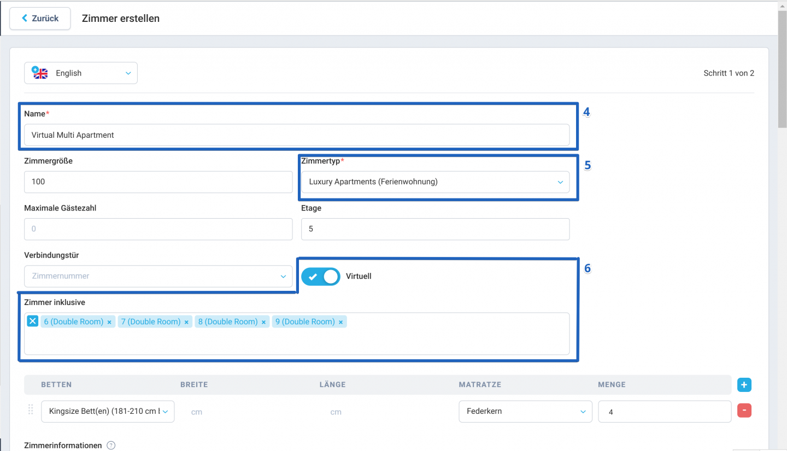Screen dimensions: 787x451
Task: Click the Etage input field
Action: pos(435,229)
